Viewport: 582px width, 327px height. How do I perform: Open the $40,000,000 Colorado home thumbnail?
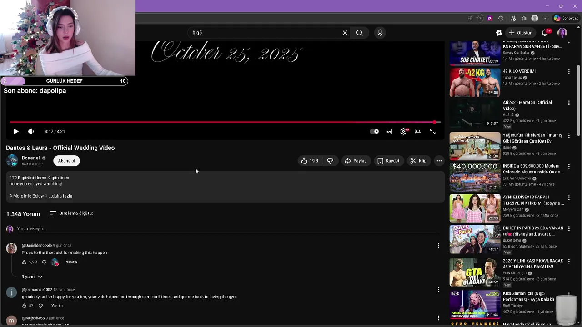pos(475,177)
